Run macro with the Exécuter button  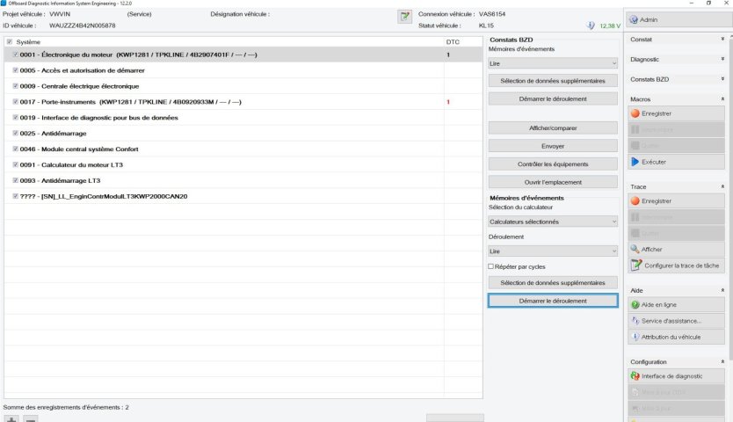click(x=676, y=162)
